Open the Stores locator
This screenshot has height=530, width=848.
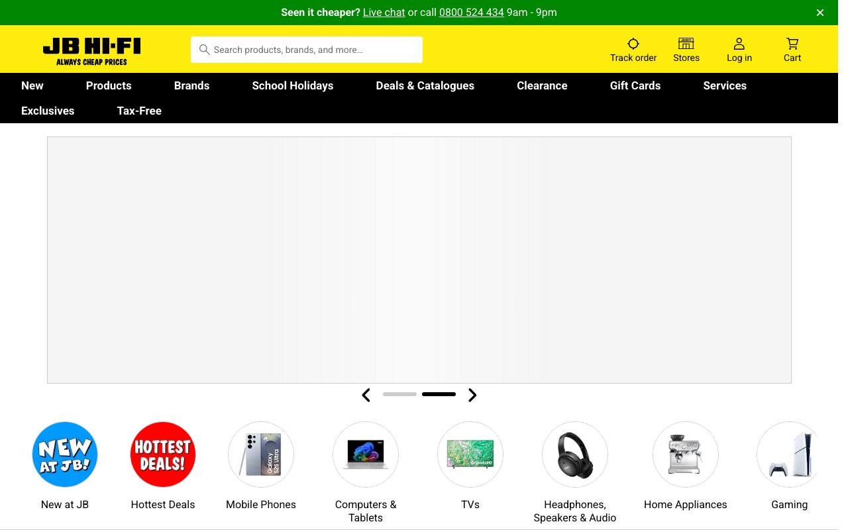coord(686,50)
